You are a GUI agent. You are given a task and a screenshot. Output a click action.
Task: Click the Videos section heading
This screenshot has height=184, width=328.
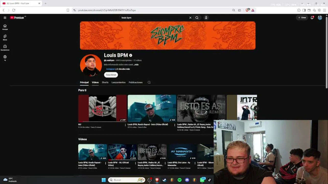coord(83,139)
